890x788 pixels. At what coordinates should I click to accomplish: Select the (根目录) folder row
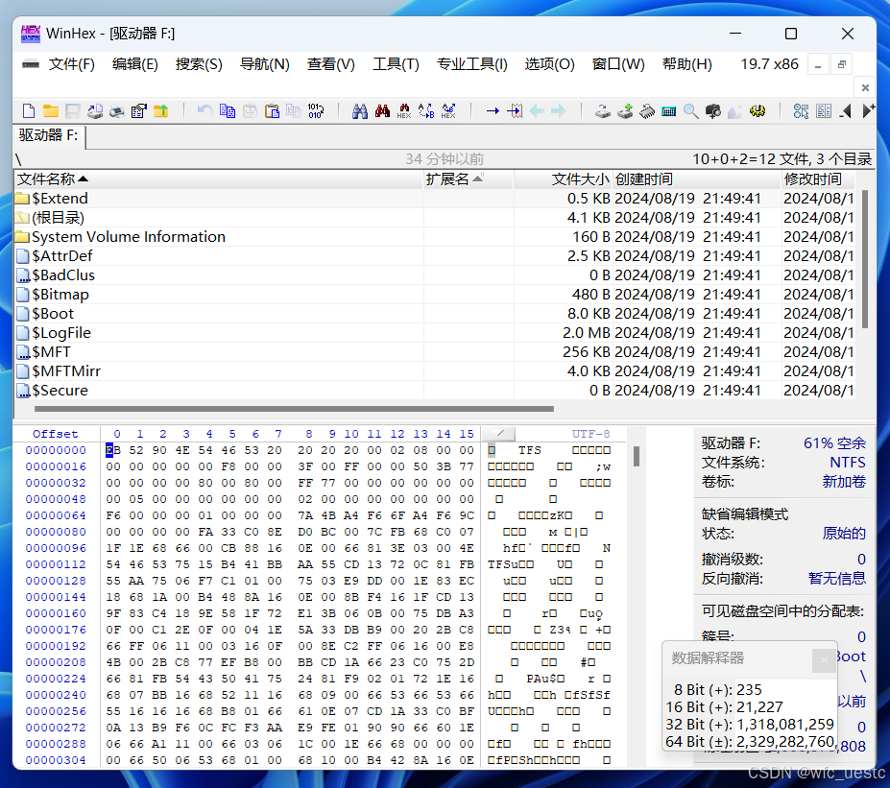pos(434,218)
